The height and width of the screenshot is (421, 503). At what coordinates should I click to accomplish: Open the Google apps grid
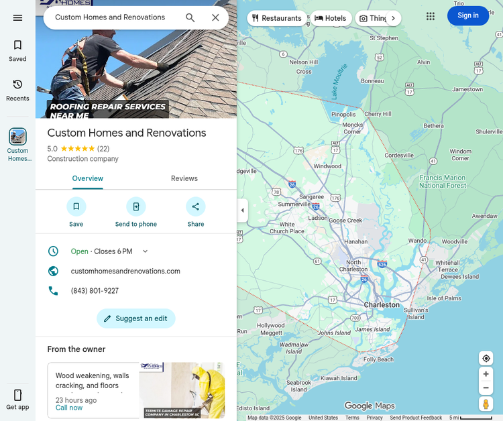click(431, 16)
